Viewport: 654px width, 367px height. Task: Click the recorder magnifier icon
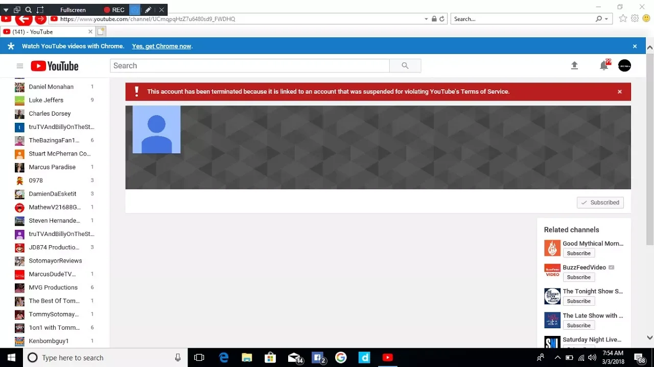coord(29,10)
